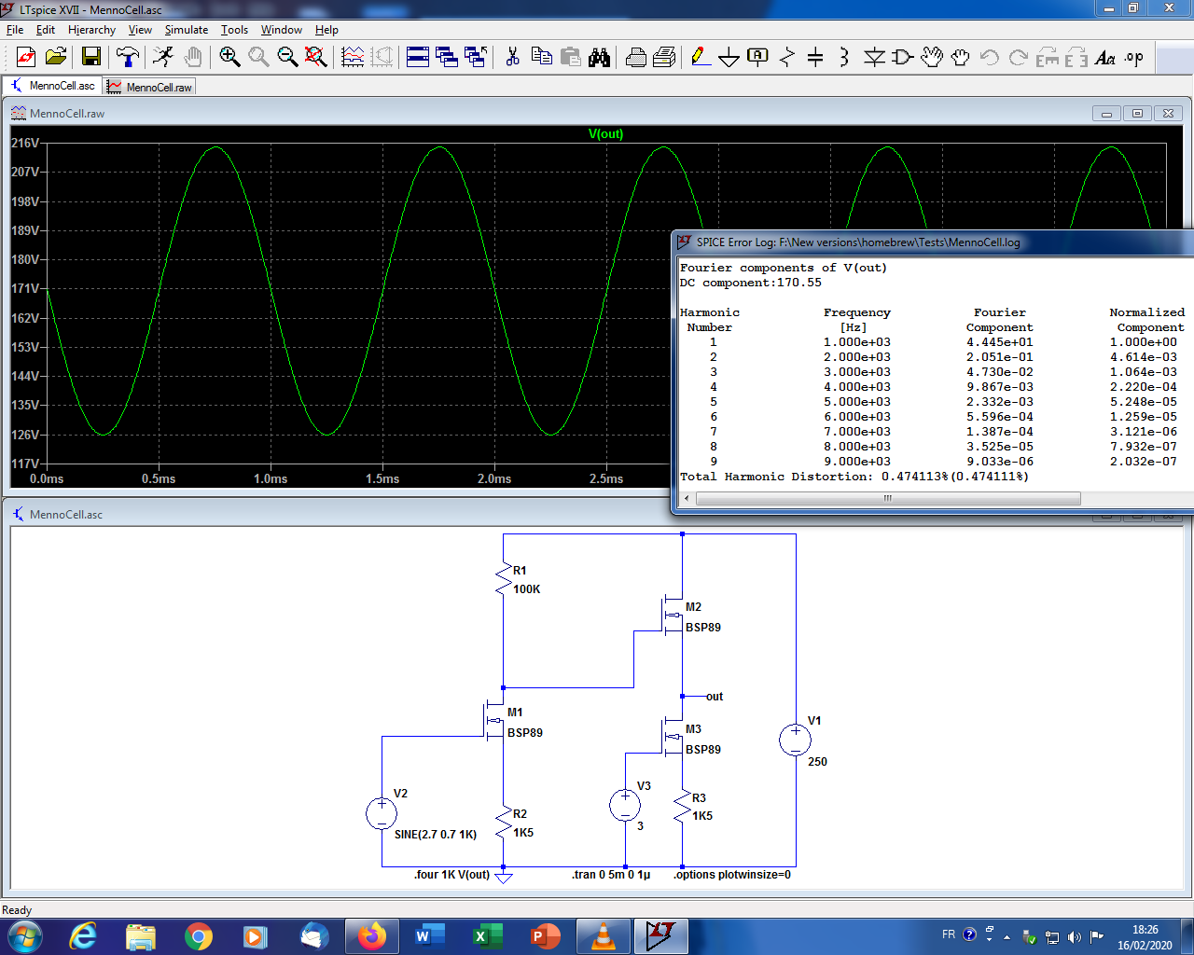Print with the printer toolbar icon
1194x955 pixels.
[635, 58]
